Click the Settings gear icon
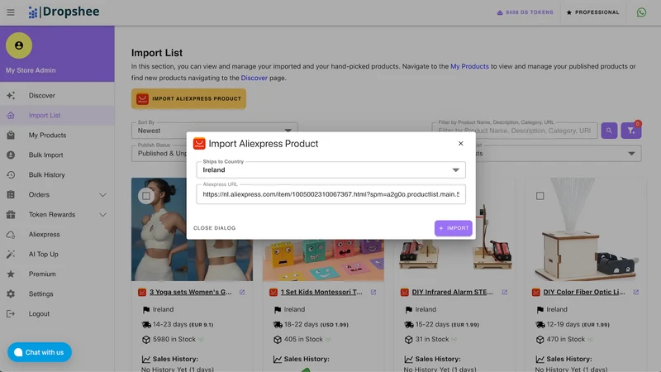This screenshot has height=372, width=661. pos(11,293)
